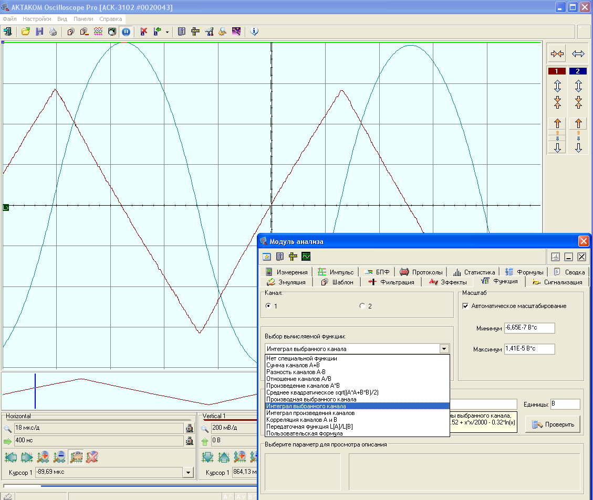Viewport: 593px width, 500px height.
Task: Click the horizontal stretch double-arrow icon
Action: click(x=578, y=54)
